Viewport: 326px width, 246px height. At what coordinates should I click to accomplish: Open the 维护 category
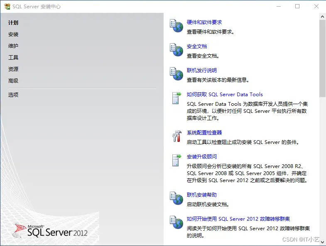(13, 46)
